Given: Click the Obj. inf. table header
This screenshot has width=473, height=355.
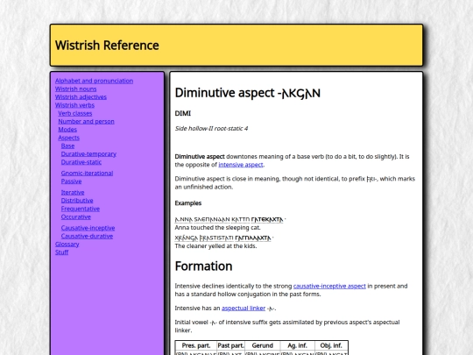Looking at the screenshot, I should (331, 345).
